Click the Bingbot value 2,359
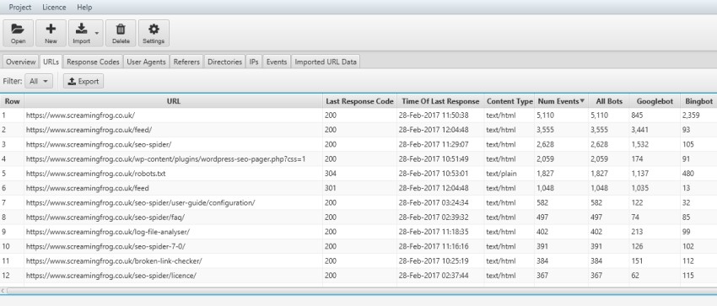 [x=691, y=115]
